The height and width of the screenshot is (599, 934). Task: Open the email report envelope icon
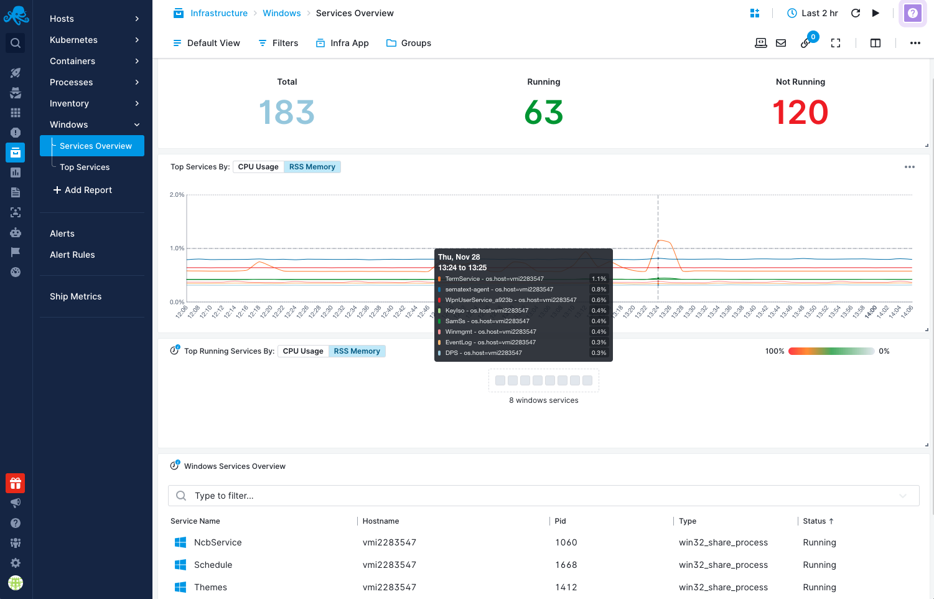[x=781, y=43]
